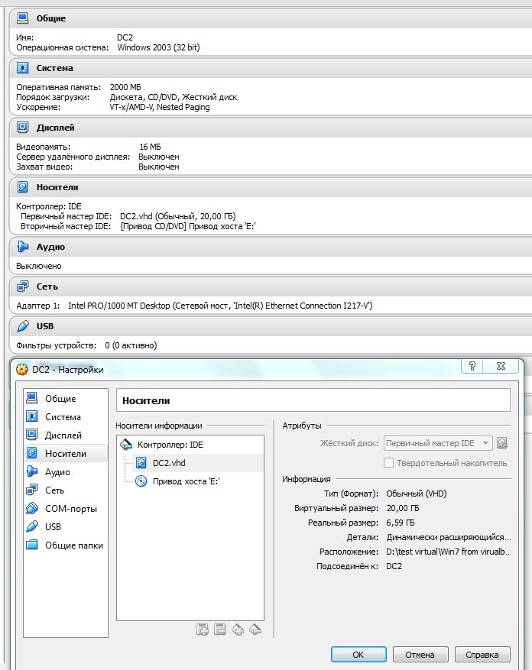The height and width of the screenshot is (670, 532).
Task: Click the Дисплей section screen icon
Action: [22, 128]
